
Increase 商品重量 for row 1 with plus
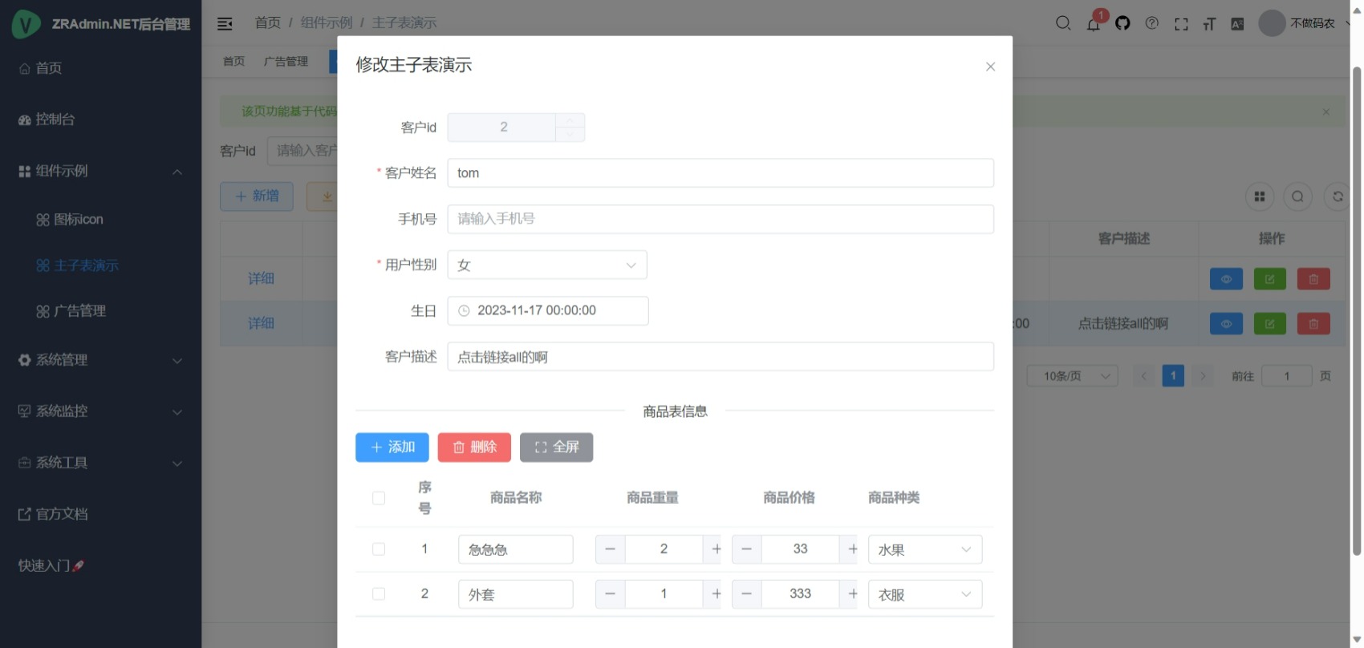tap(716, 549)
